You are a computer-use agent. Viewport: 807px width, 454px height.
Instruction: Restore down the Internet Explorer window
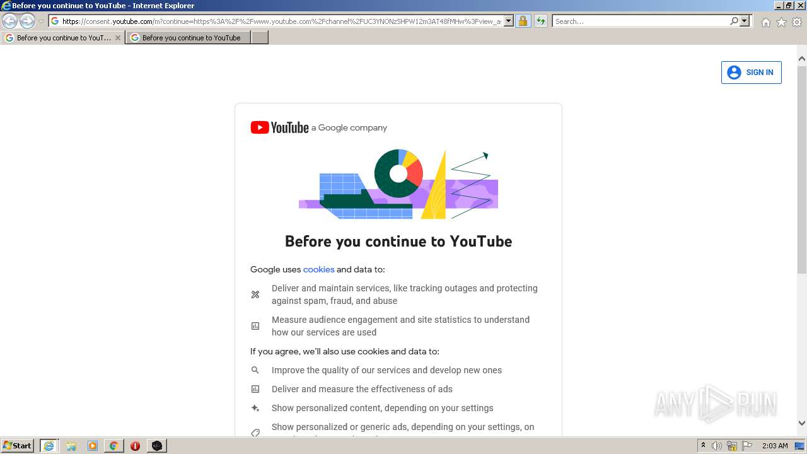tap(789, 6)
